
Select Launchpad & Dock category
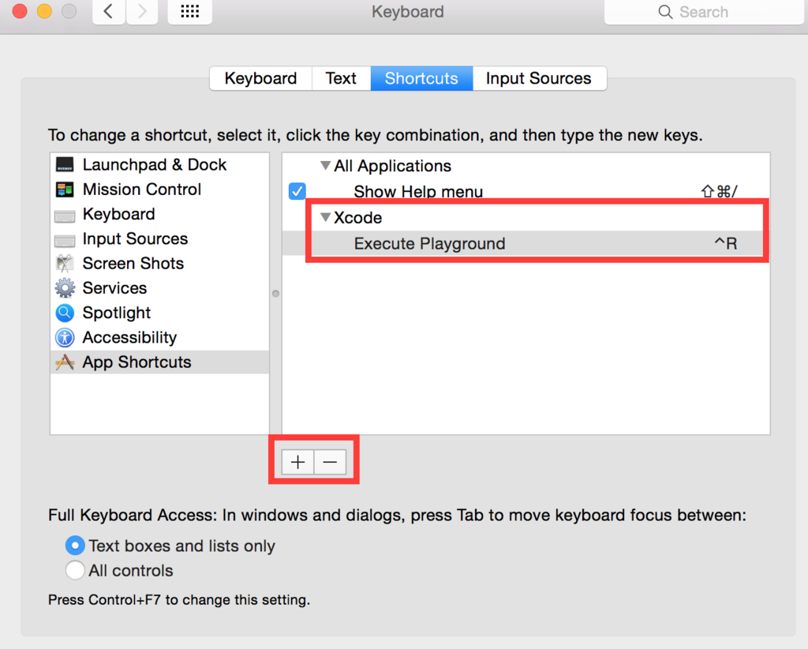pyautogui.click(x=159, y=164)
